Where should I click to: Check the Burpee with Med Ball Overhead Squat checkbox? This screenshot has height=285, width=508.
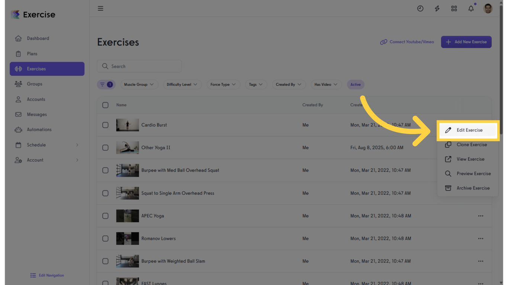pos(105,170)
